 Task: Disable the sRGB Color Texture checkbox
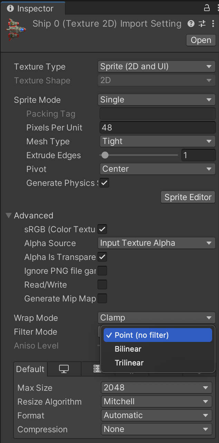[102, 229]
